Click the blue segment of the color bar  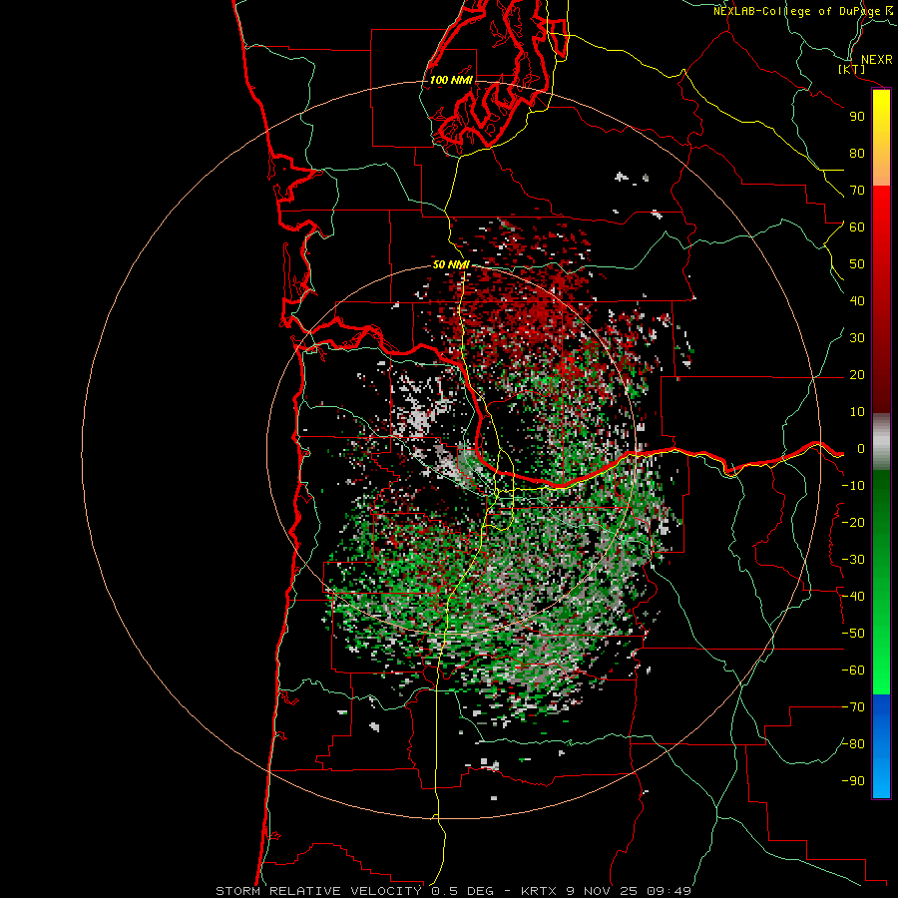[x=881, y=746]
